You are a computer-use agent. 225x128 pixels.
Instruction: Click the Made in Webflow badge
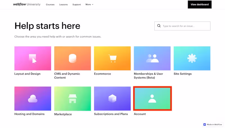pos(213,124)
